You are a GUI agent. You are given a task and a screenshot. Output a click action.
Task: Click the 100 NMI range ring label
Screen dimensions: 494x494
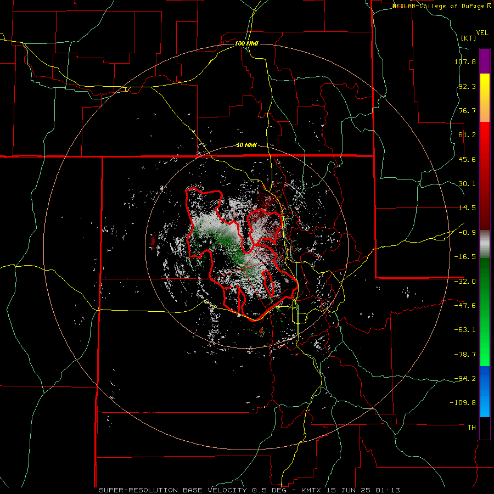click(246, 43)
